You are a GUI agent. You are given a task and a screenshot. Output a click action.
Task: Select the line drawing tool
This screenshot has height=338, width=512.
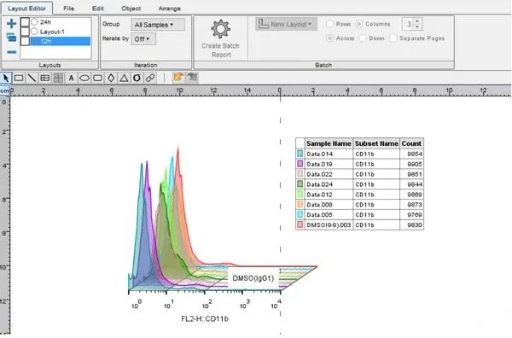(x=32, y=78)
